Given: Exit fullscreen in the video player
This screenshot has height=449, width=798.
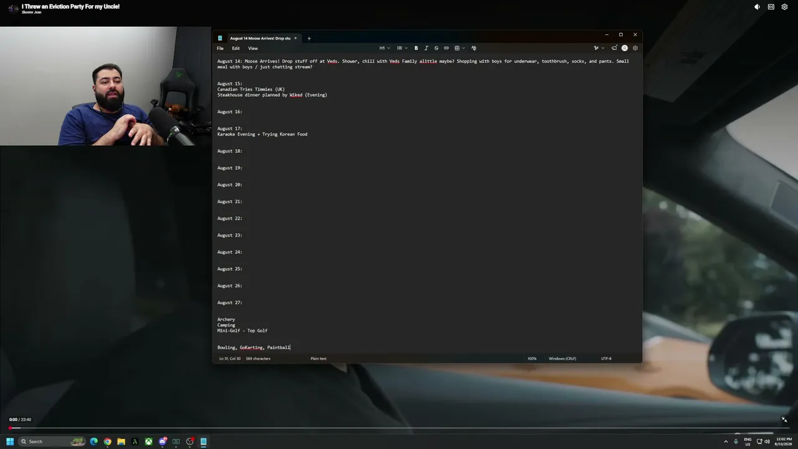Looking at the screenshot, I should coord(784,420).
